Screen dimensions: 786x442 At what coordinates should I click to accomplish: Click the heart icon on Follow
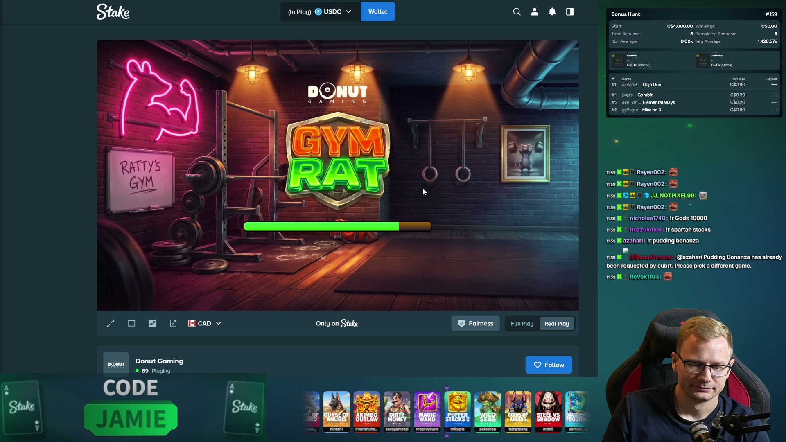(538, 365)
